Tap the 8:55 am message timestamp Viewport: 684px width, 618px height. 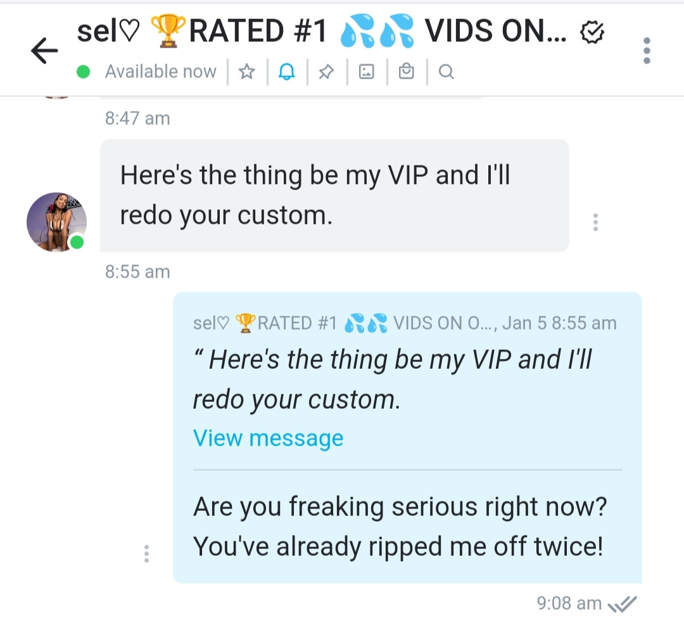coord(137,271)
